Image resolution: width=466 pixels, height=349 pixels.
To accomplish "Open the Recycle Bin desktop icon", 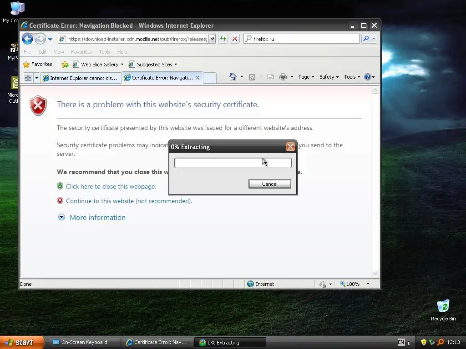I will (443, 310).
